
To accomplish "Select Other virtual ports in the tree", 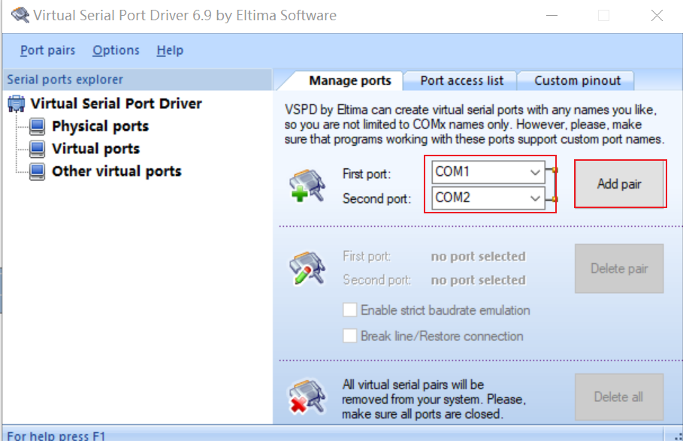I will pos(116,171).
